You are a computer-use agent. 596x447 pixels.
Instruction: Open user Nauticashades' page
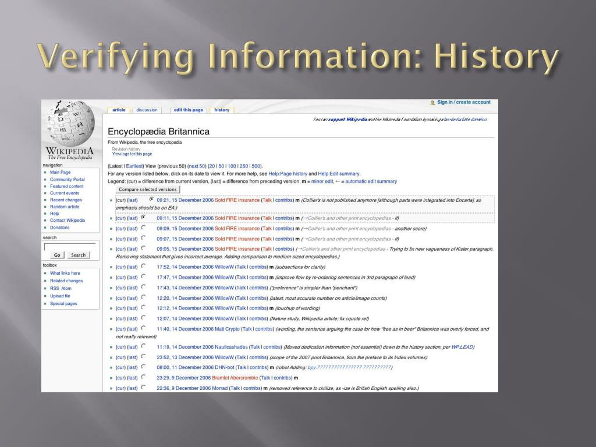[231, 347]
